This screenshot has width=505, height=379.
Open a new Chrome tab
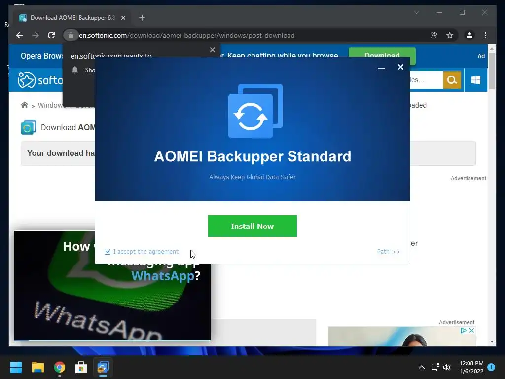coord(142,18)
